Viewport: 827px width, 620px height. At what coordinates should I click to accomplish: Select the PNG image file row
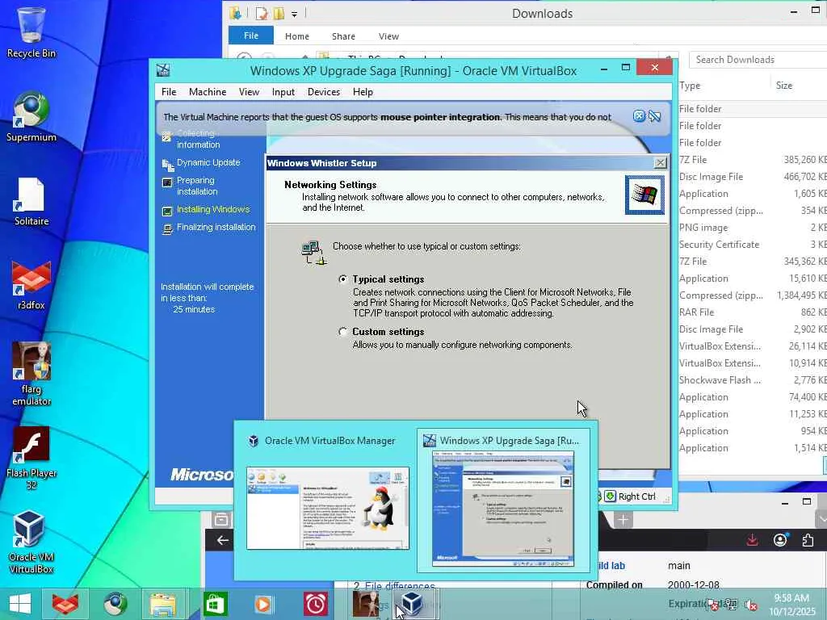(753, 227)
